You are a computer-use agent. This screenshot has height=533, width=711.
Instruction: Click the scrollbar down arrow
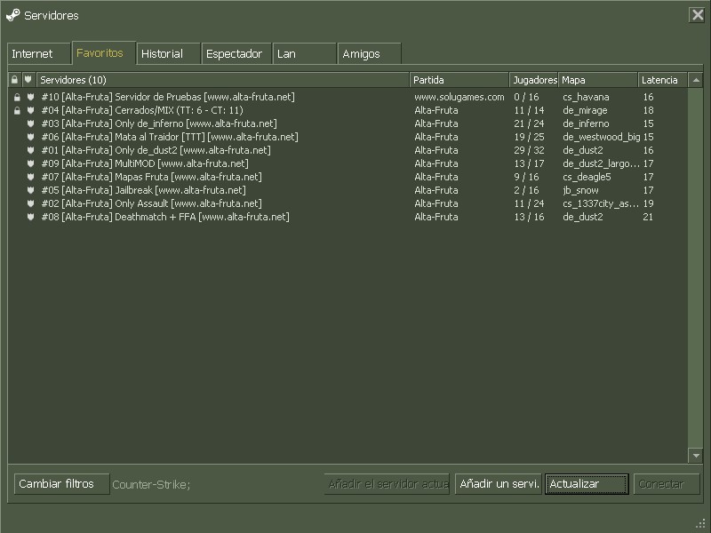696,456
